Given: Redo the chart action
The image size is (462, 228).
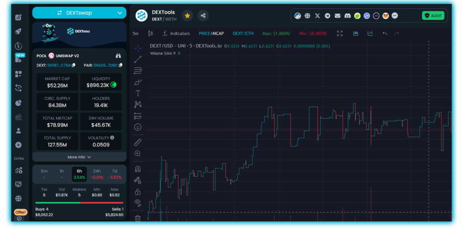Looking at the screenshot, I should point(397,33).
